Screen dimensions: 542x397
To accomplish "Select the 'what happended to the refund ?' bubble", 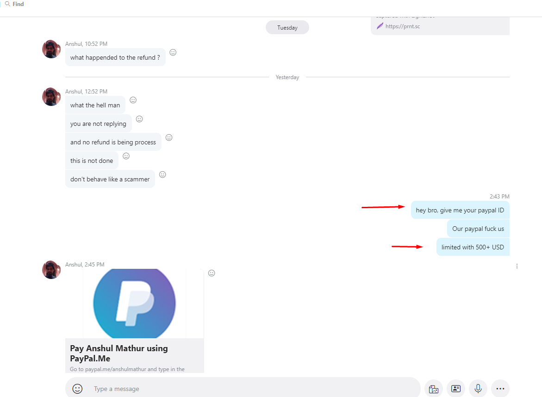I will click(115, 57).
